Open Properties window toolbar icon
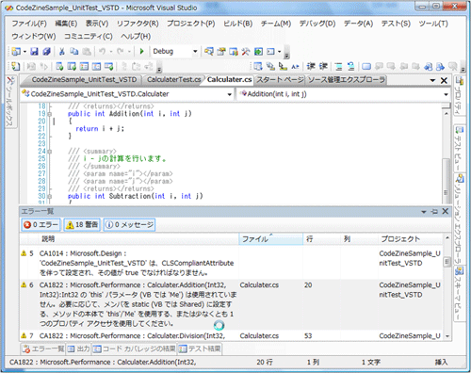471x373 pixels. coord(221,51)
